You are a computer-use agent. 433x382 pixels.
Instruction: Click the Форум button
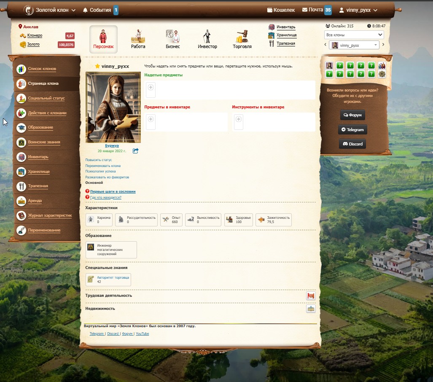352,115
